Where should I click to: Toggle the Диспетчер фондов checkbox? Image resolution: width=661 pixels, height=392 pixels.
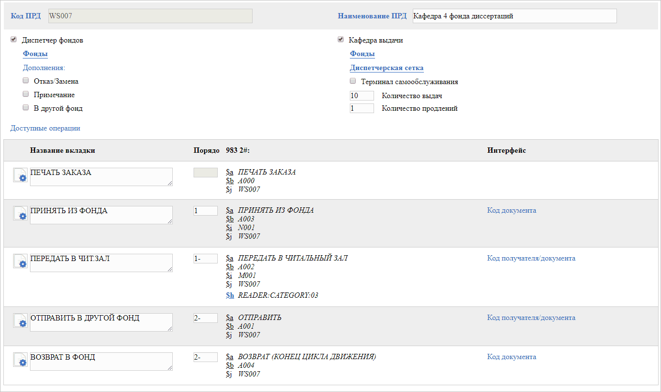14,40
